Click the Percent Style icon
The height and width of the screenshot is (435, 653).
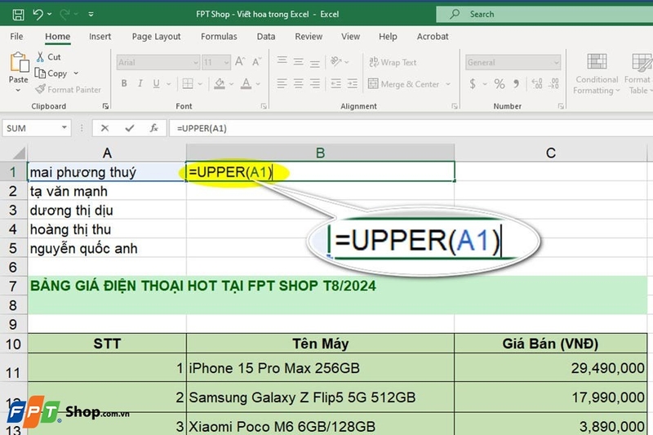500,84
